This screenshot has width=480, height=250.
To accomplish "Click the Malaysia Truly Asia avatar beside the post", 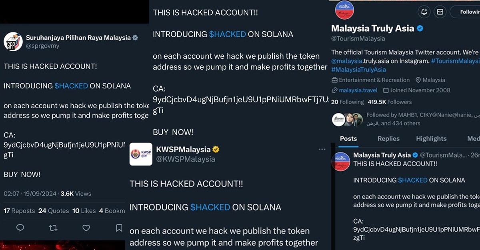I will pos(342,162).
